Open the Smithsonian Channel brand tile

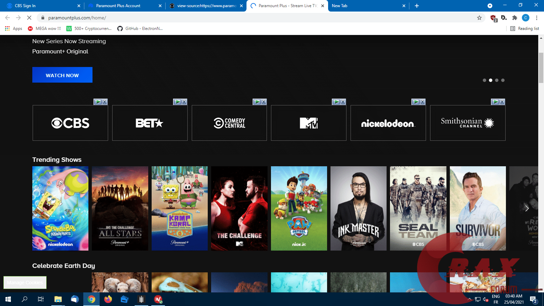coord(468,123)
